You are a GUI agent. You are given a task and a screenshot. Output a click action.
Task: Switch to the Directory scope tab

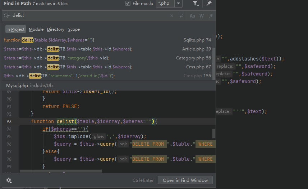[x=55, y=29]
